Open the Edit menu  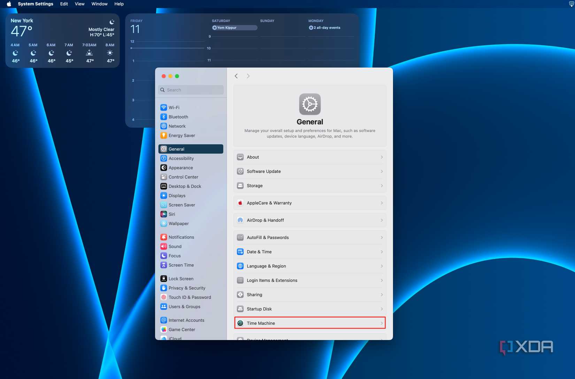coord(64,4)
